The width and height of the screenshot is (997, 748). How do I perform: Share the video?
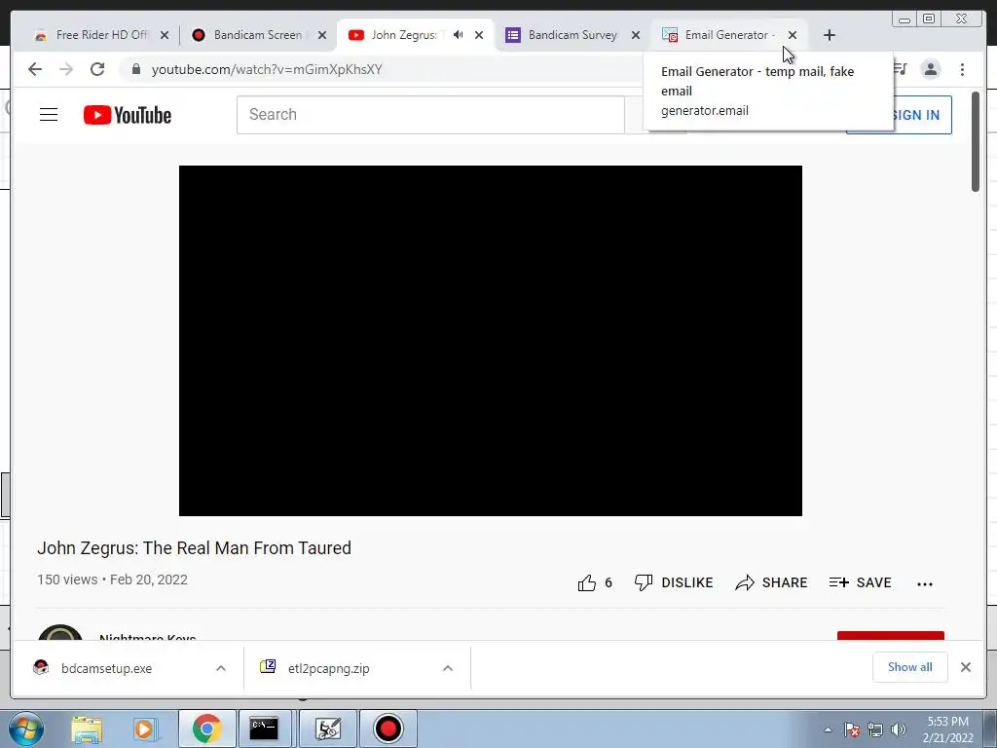(x=771, y=582)
